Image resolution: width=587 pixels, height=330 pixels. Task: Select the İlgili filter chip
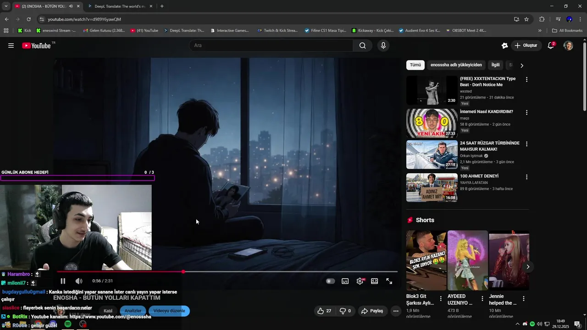pos(496,65)
